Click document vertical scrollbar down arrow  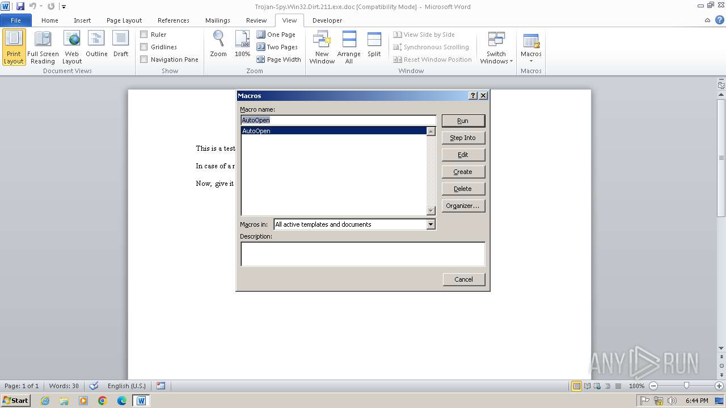click(x=721, y=348)
